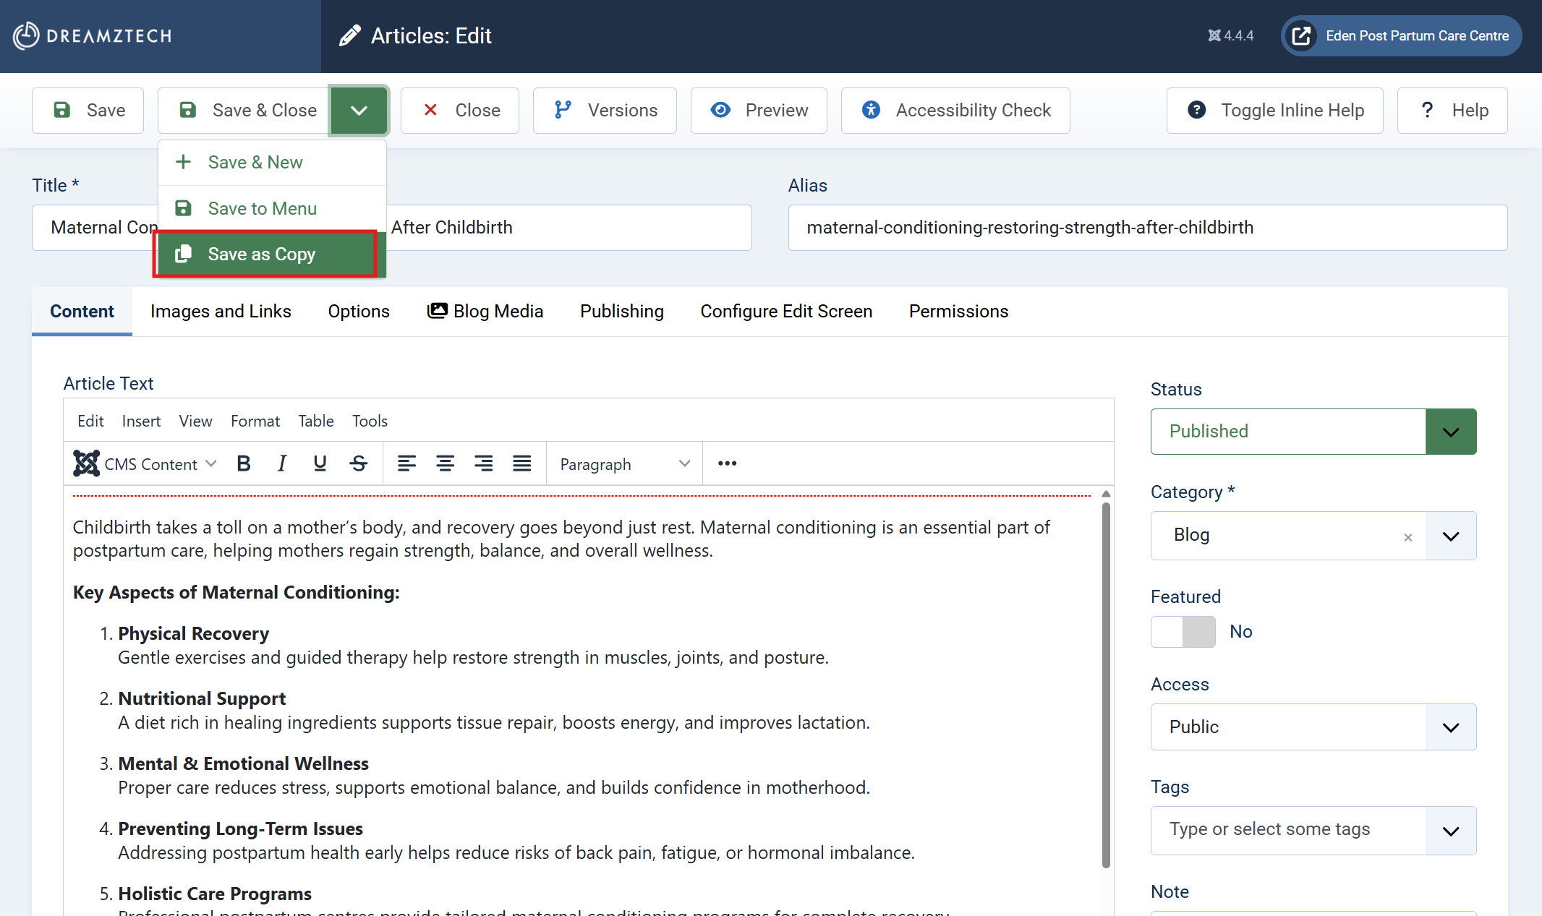Image resolution: width=1542 pixels, height=916 pixels.
Task: Click the Underline icon
Action: [x=320, y=463]
